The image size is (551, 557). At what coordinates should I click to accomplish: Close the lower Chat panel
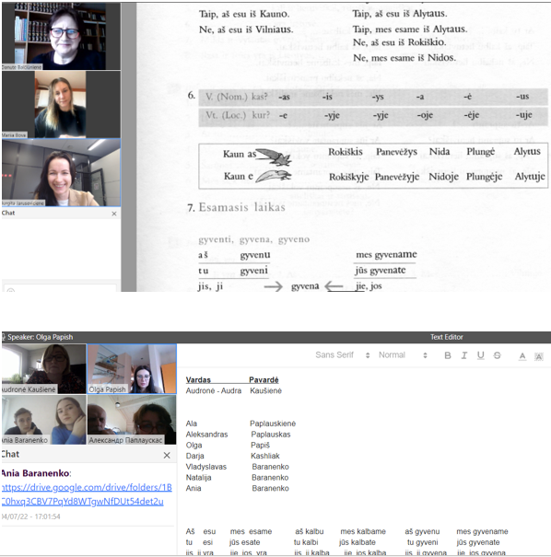click(x=167, y=455)
